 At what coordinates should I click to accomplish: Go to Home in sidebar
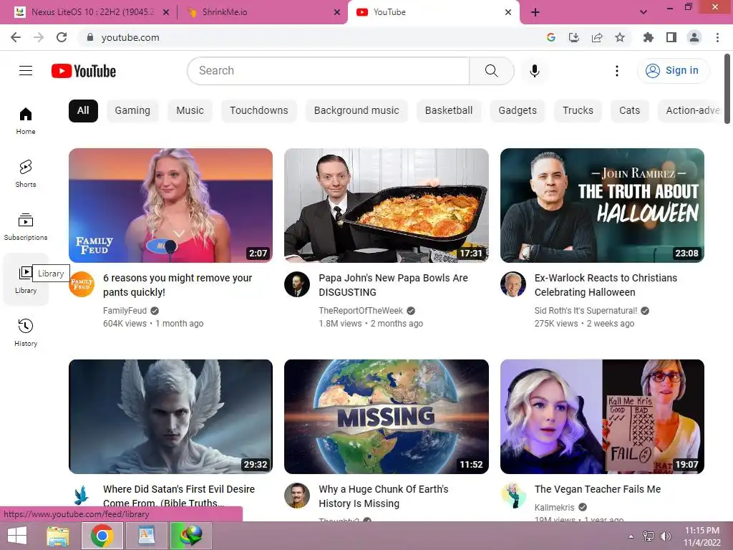click(26, 120)
